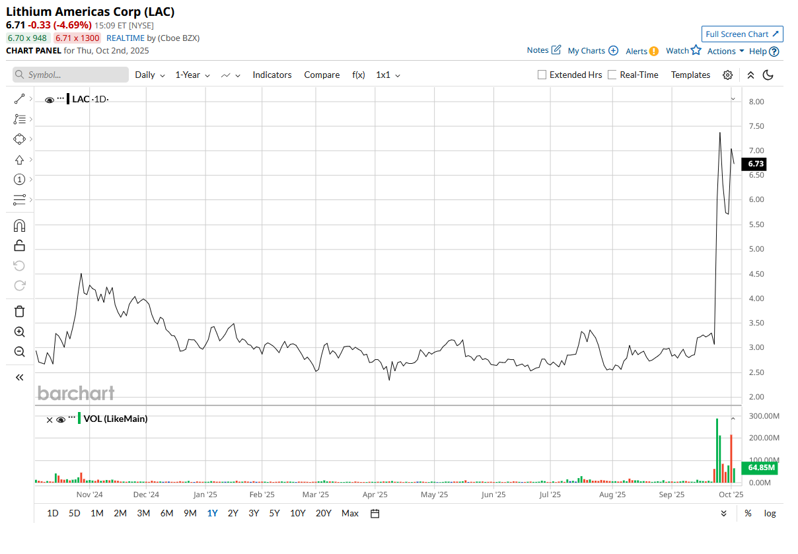
Task: Click the lock drawings padlock icon
Action: pos(19,246)
